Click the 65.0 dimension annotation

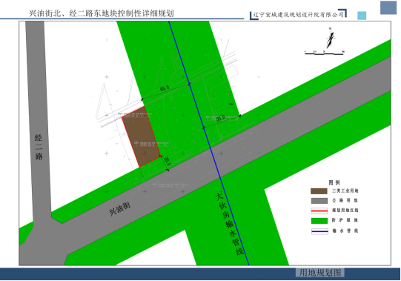pyautogui.click(x=165, y=88)
